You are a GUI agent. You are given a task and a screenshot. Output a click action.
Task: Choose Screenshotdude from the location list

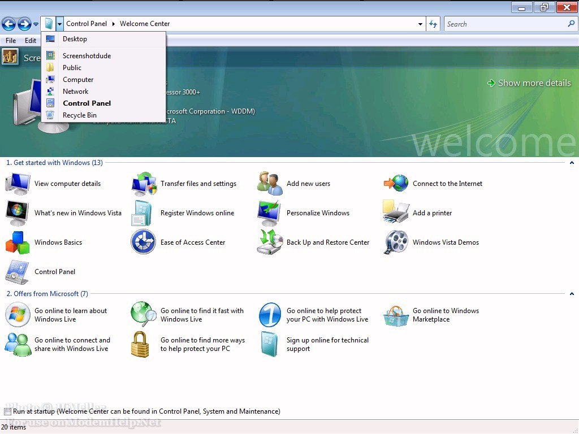[103, 56]
